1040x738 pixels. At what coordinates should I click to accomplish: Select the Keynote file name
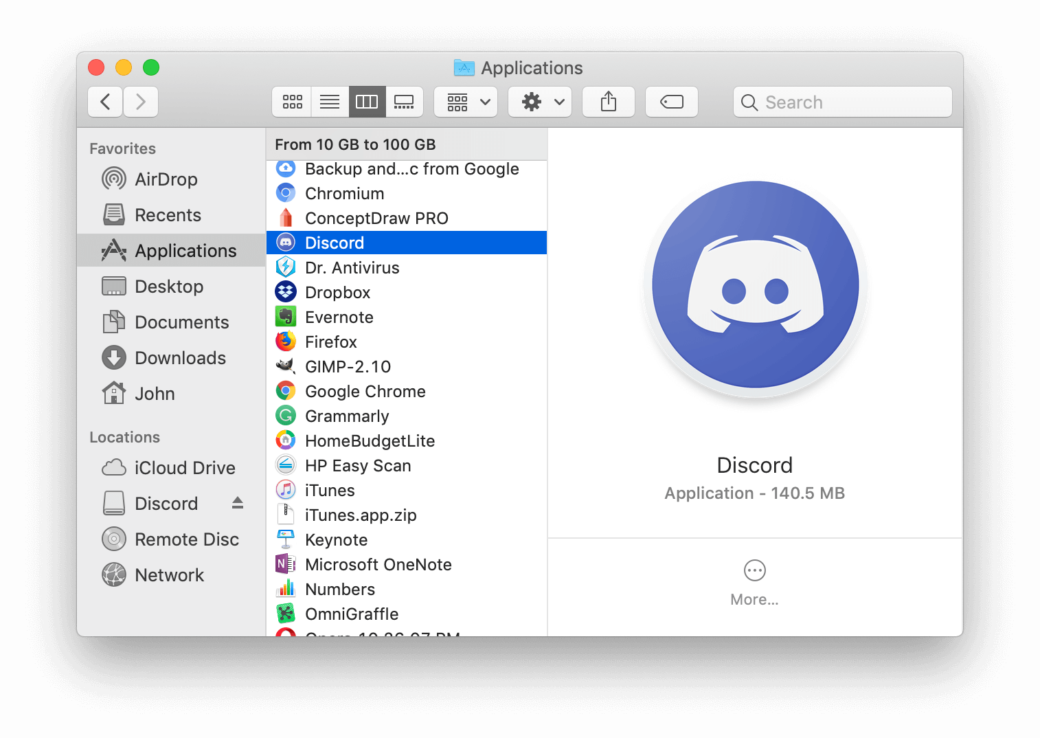point(337,540)
